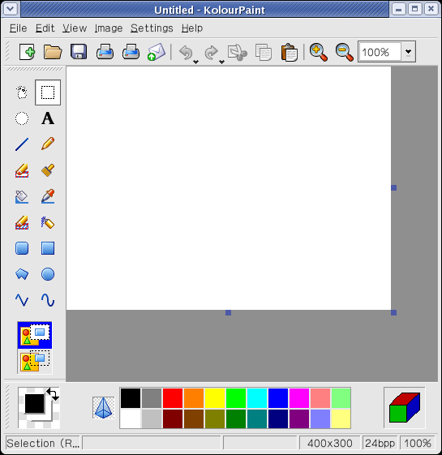The width and height of the screenshot is (442, 455).
Task: Open a file via folder icon
Action: coord(53,52)
